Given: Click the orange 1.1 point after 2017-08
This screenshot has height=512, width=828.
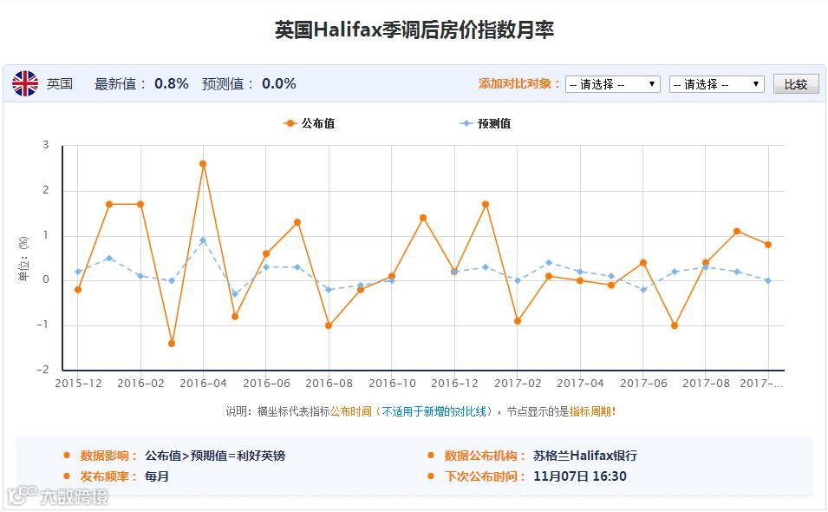Looking at the screenshot, I should [737, 231].
